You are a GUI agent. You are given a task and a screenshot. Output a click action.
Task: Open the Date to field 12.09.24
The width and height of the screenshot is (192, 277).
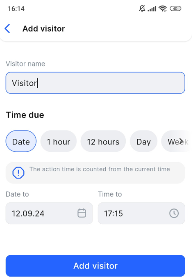[x=49, y=213]
